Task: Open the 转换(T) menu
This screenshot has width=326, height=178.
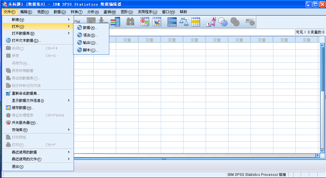Action: 77,12
